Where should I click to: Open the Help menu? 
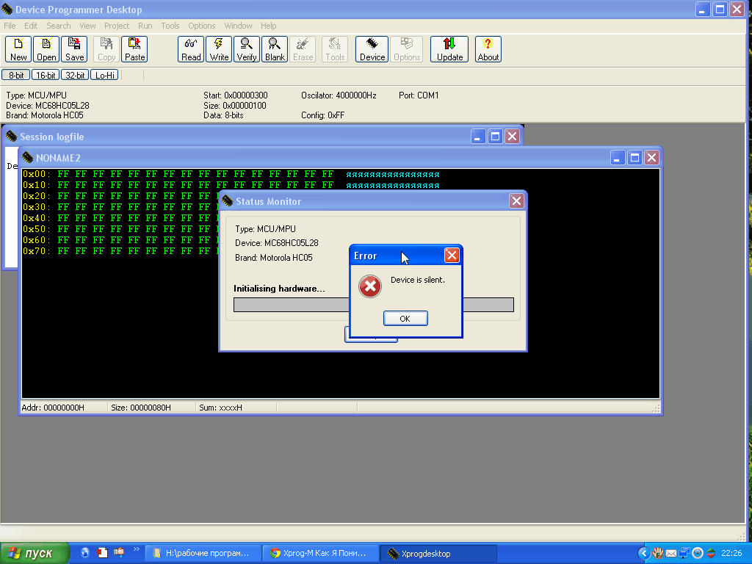(268, 26)
